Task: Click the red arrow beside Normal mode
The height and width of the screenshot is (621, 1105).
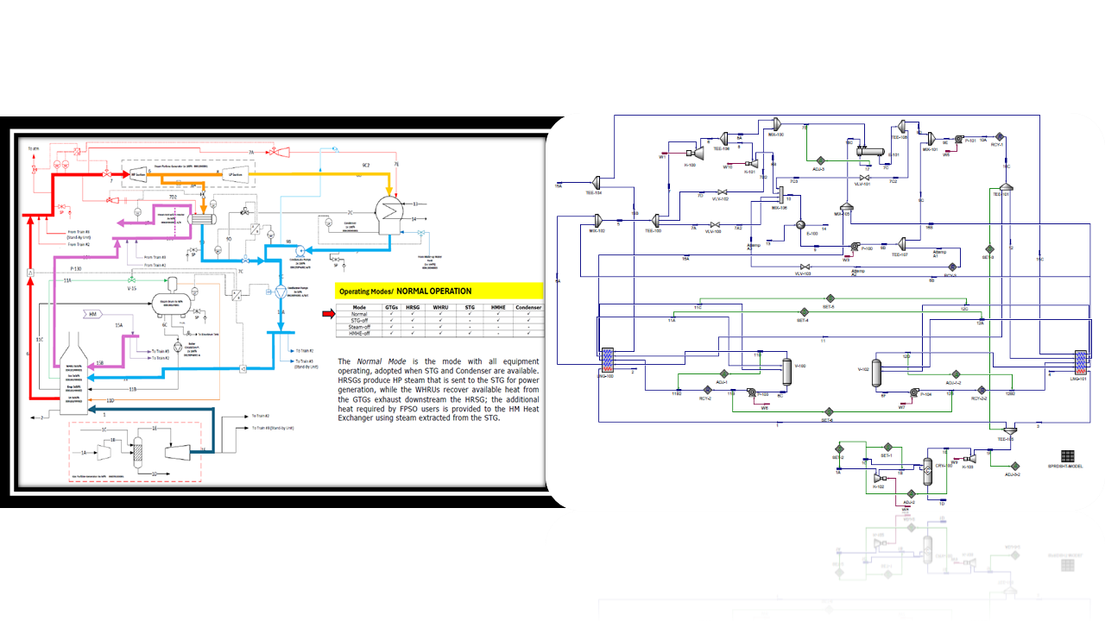Action: (326, 315)
